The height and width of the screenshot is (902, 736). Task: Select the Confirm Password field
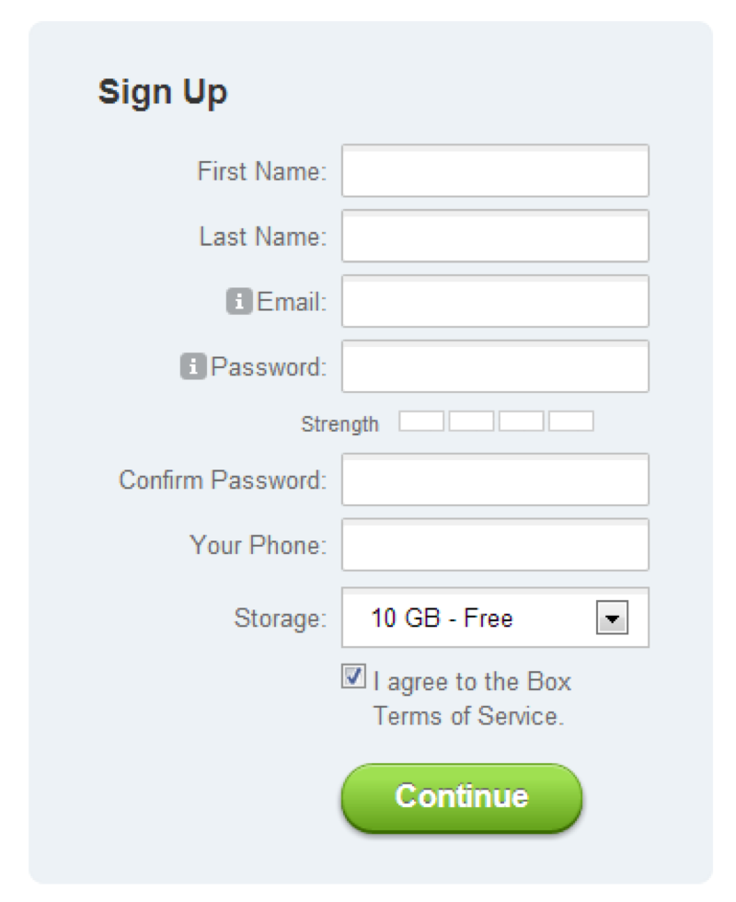pos(495,480)
